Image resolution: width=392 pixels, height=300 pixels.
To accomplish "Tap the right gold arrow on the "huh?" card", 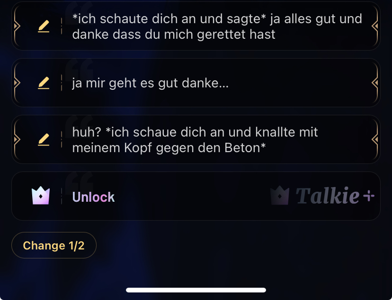I will tap(375, 139).
